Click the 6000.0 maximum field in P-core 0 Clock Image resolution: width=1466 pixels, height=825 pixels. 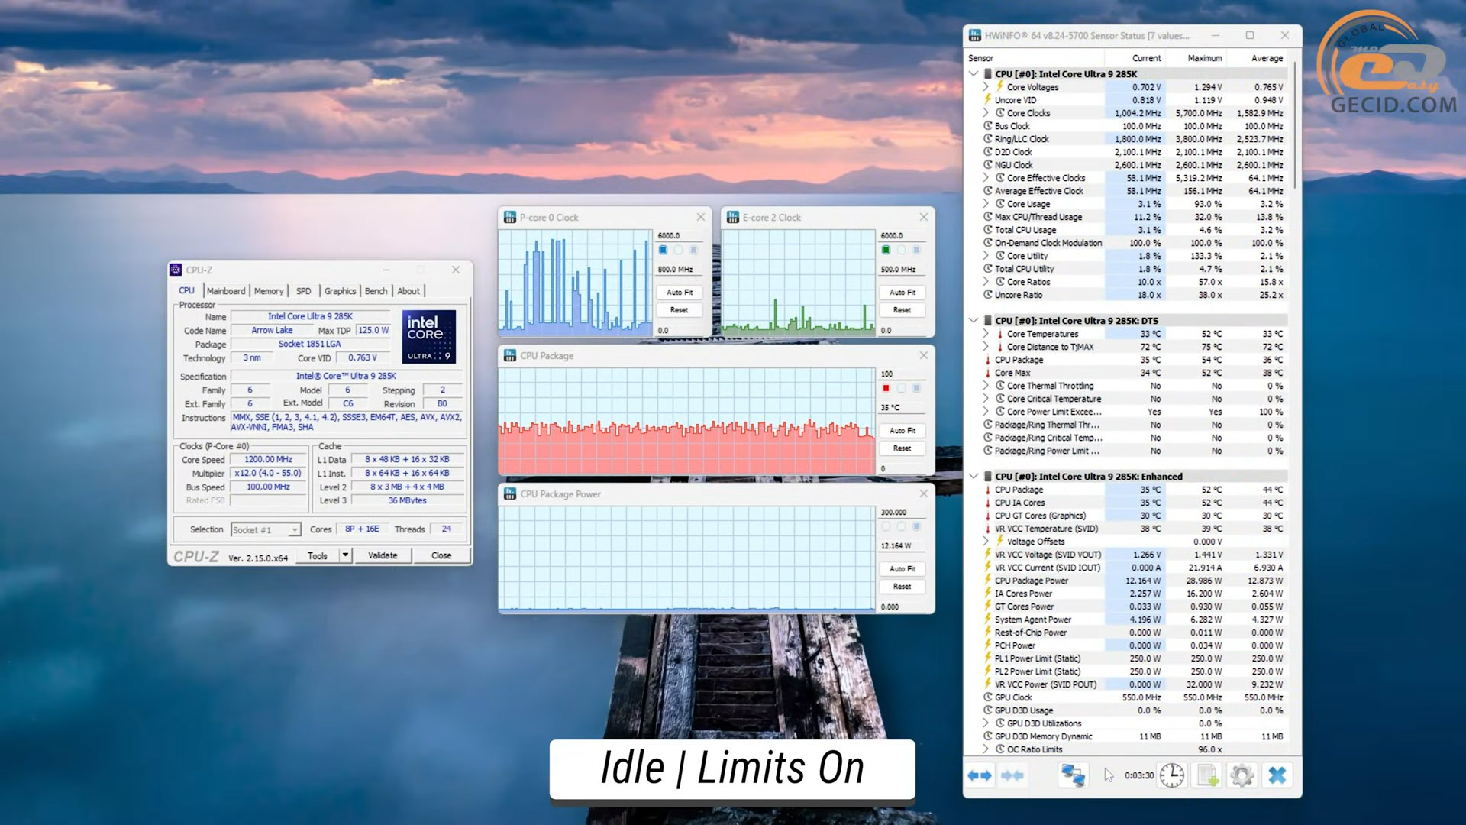680,236
